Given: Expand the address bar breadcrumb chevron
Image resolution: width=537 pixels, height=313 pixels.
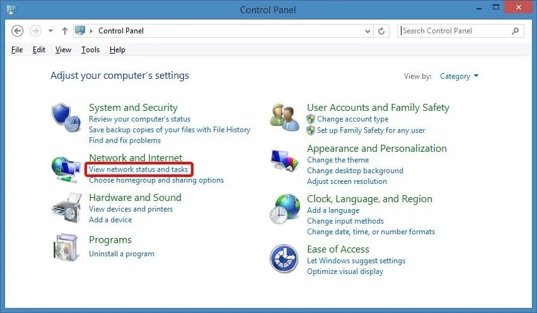Looking at the screenshot, I should 91,31.
